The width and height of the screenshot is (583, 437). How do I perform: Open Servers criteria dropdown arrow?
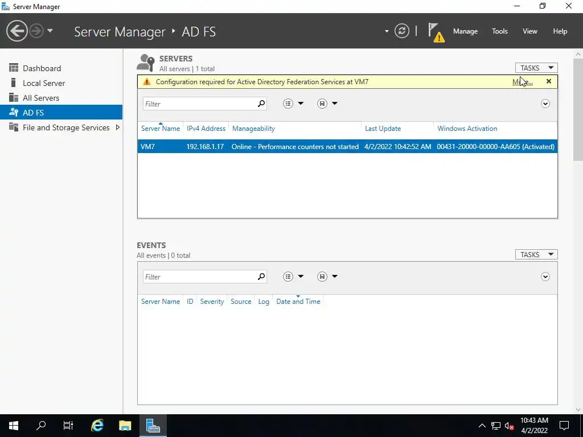click(x=301, y=104)
